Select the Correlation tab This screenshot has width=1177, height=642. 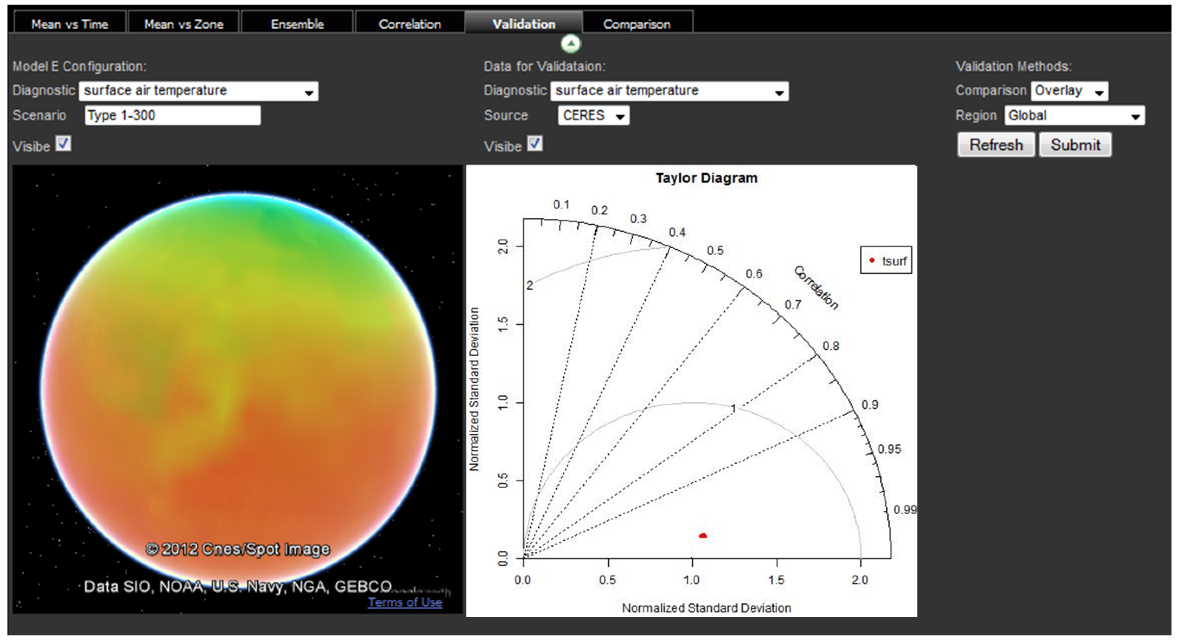[410, 24]
